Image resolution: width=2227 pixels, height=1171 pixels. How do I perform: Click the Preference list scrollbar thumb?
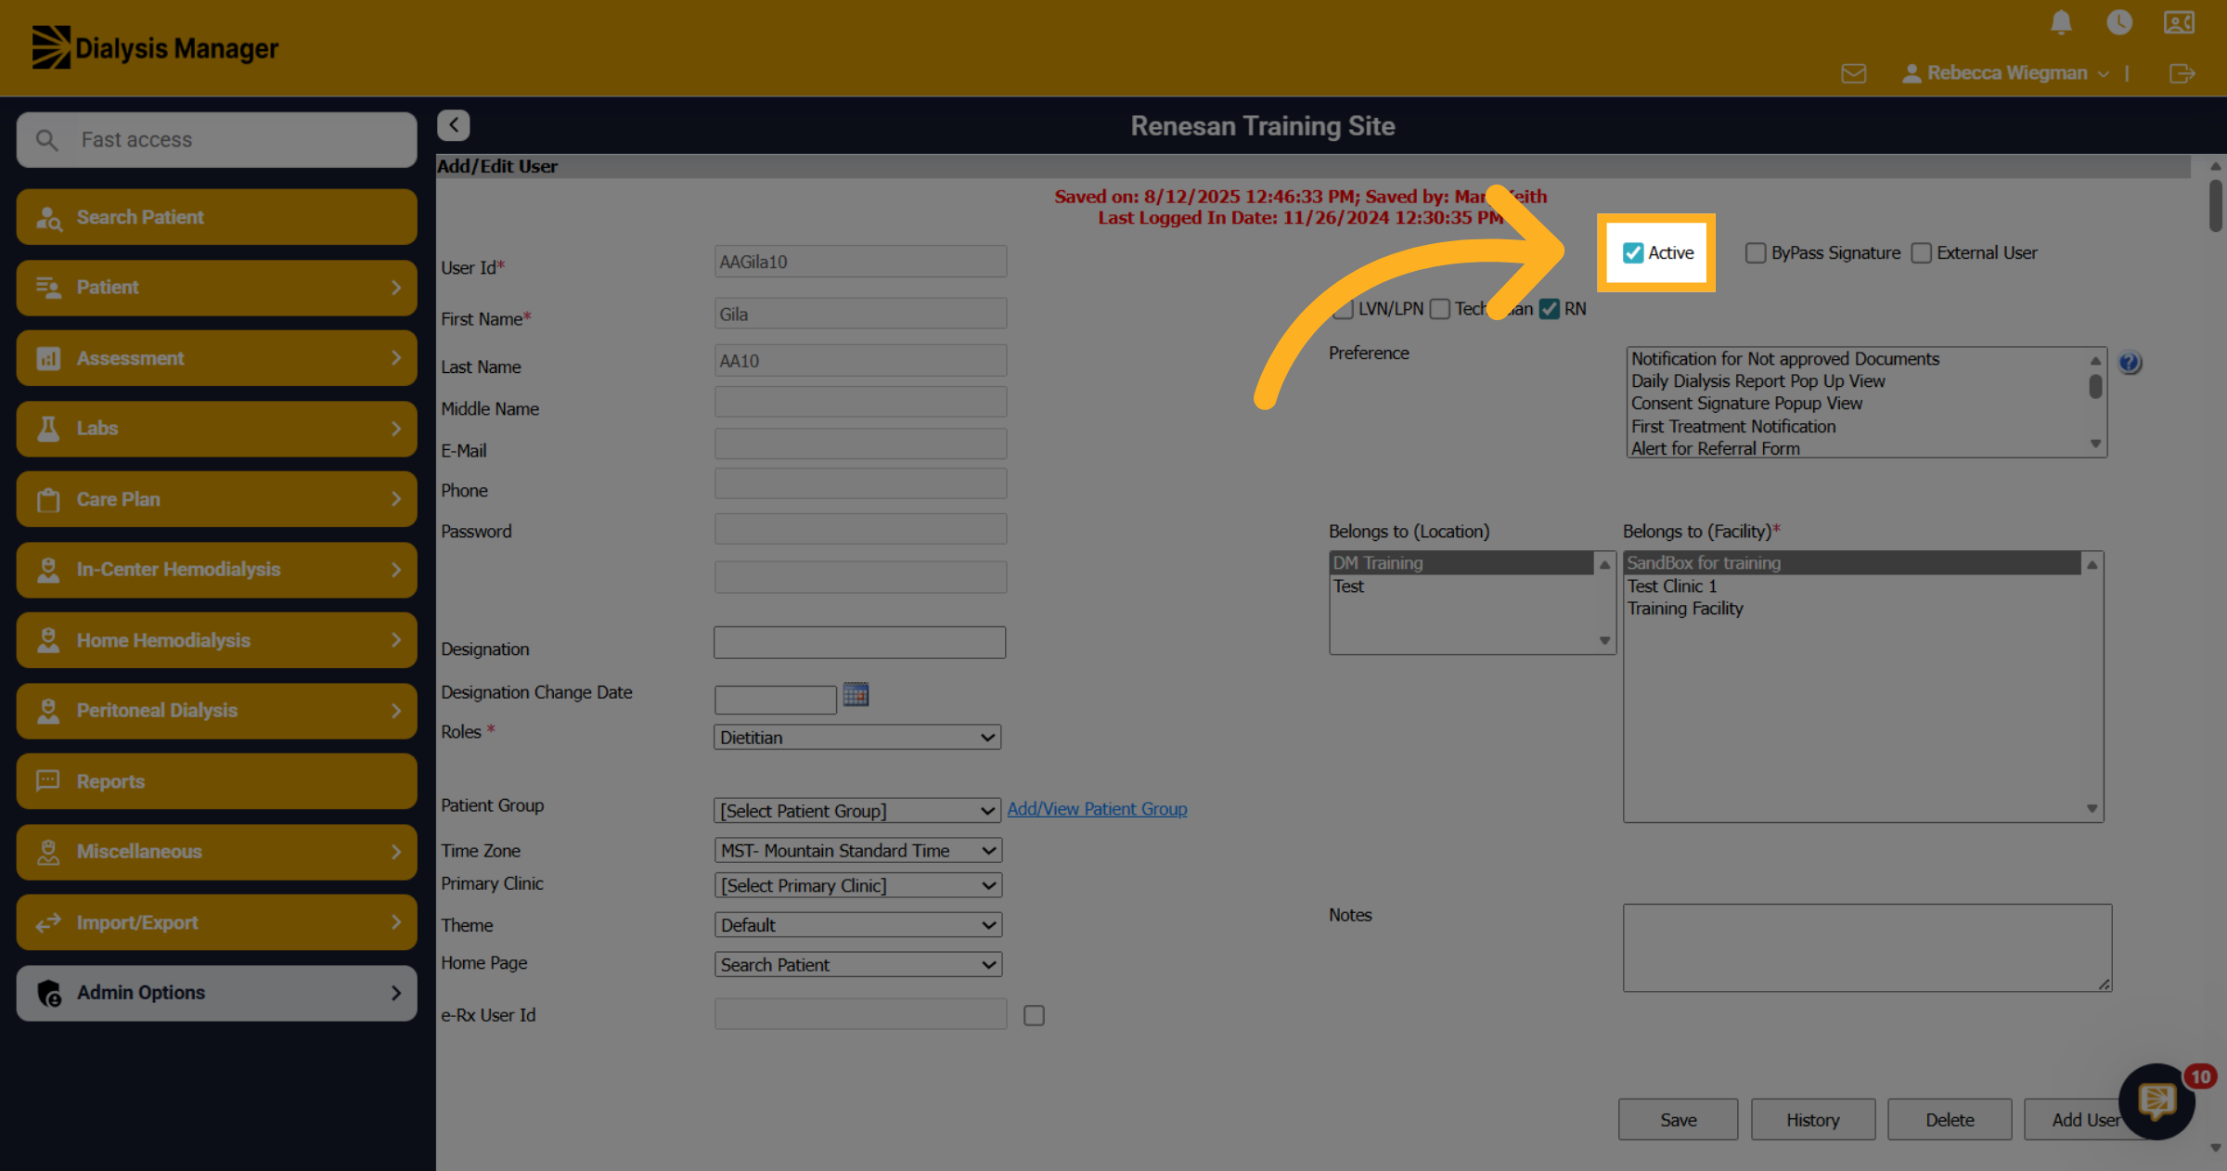click(2095, 386)
